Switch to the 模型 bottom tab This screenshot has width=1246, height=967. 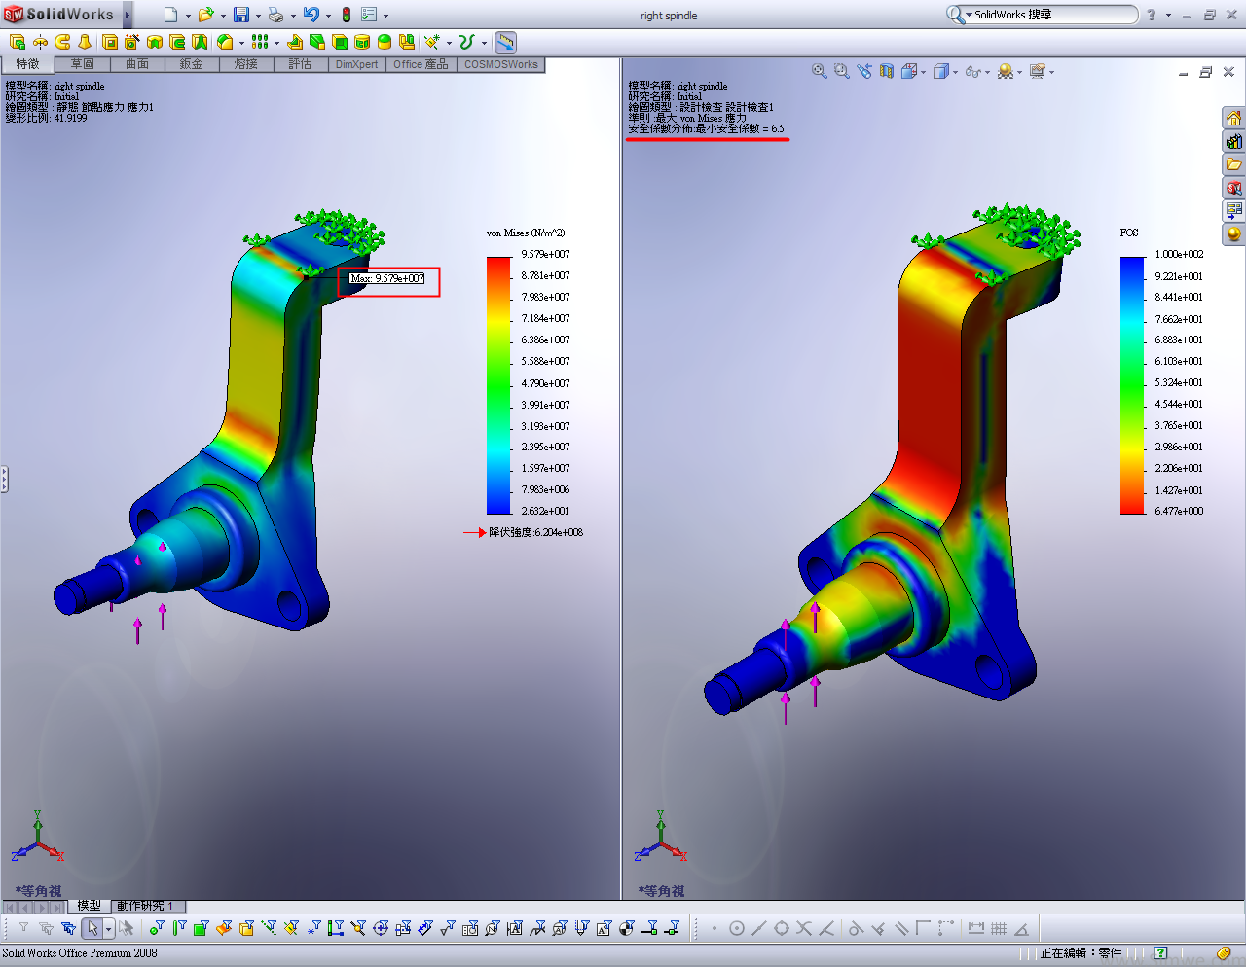point(89,906)
